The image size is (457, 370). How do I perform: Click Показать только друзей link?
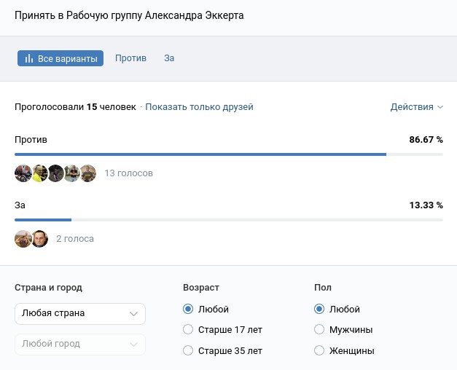[199, 107]
